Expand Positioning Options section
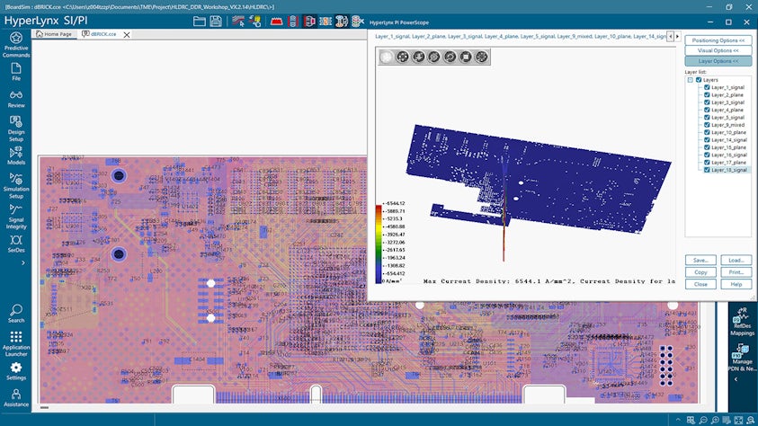 click(718, 40)
